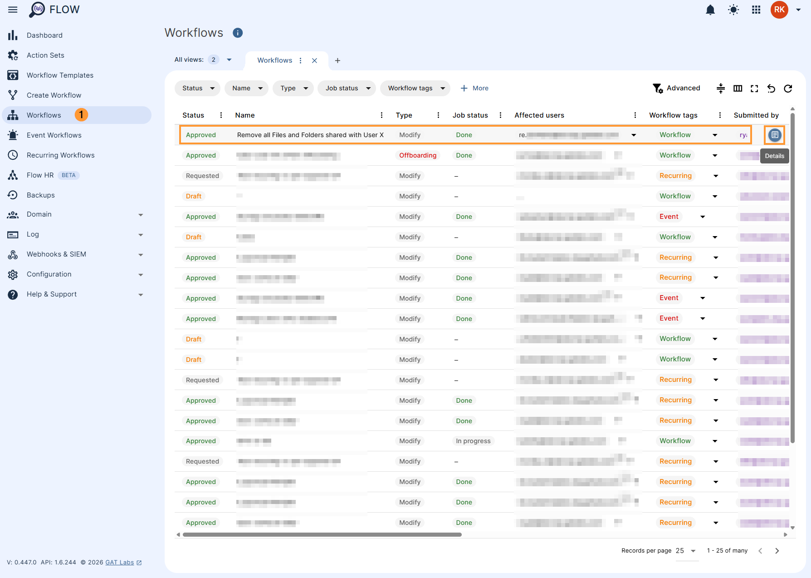Open the Status filter dropdown
811x578 pixels.
[x=198, y=88]
